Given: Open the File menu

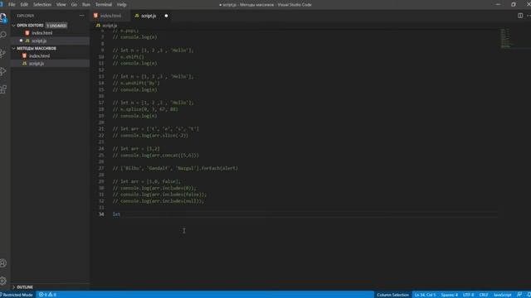Looking at the screenshot, I should point(12,5).
